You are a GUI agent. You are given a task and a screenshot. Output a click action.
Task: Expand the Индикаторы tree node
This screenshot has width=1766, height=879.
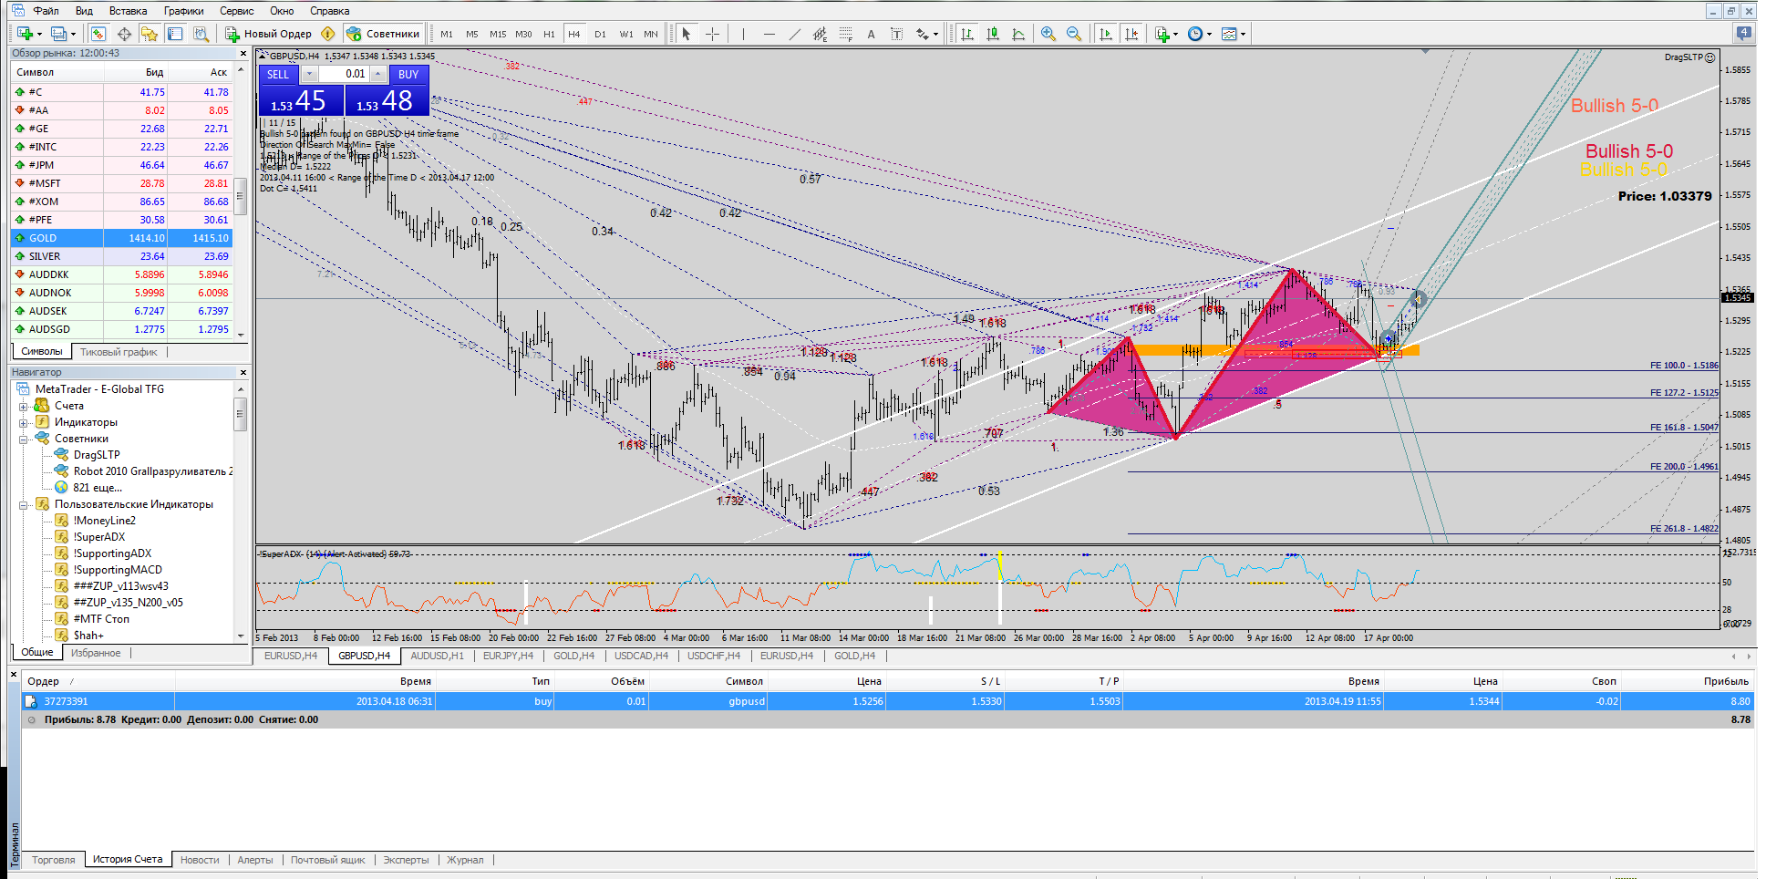(23, 422)
